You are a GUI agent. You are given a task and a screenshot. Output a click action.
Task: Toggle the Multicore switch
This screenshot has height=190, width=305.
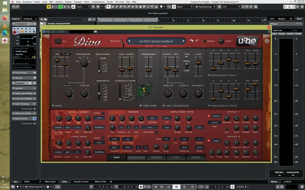[x=205, y=41]
